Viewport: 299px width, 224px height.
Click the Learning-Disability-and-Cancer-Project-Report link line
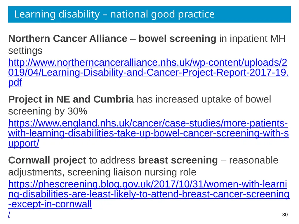point(149,73)
